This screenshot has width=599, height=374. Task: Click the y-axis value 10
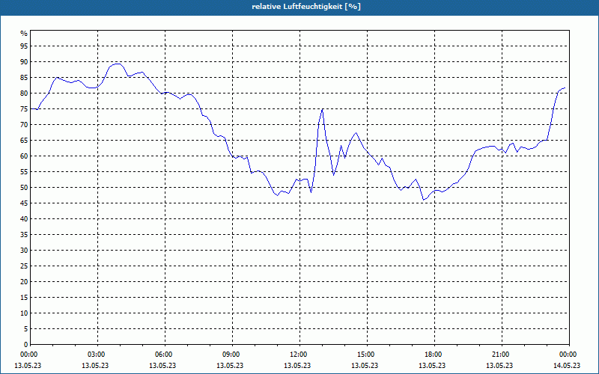click(x=24, y=313)
